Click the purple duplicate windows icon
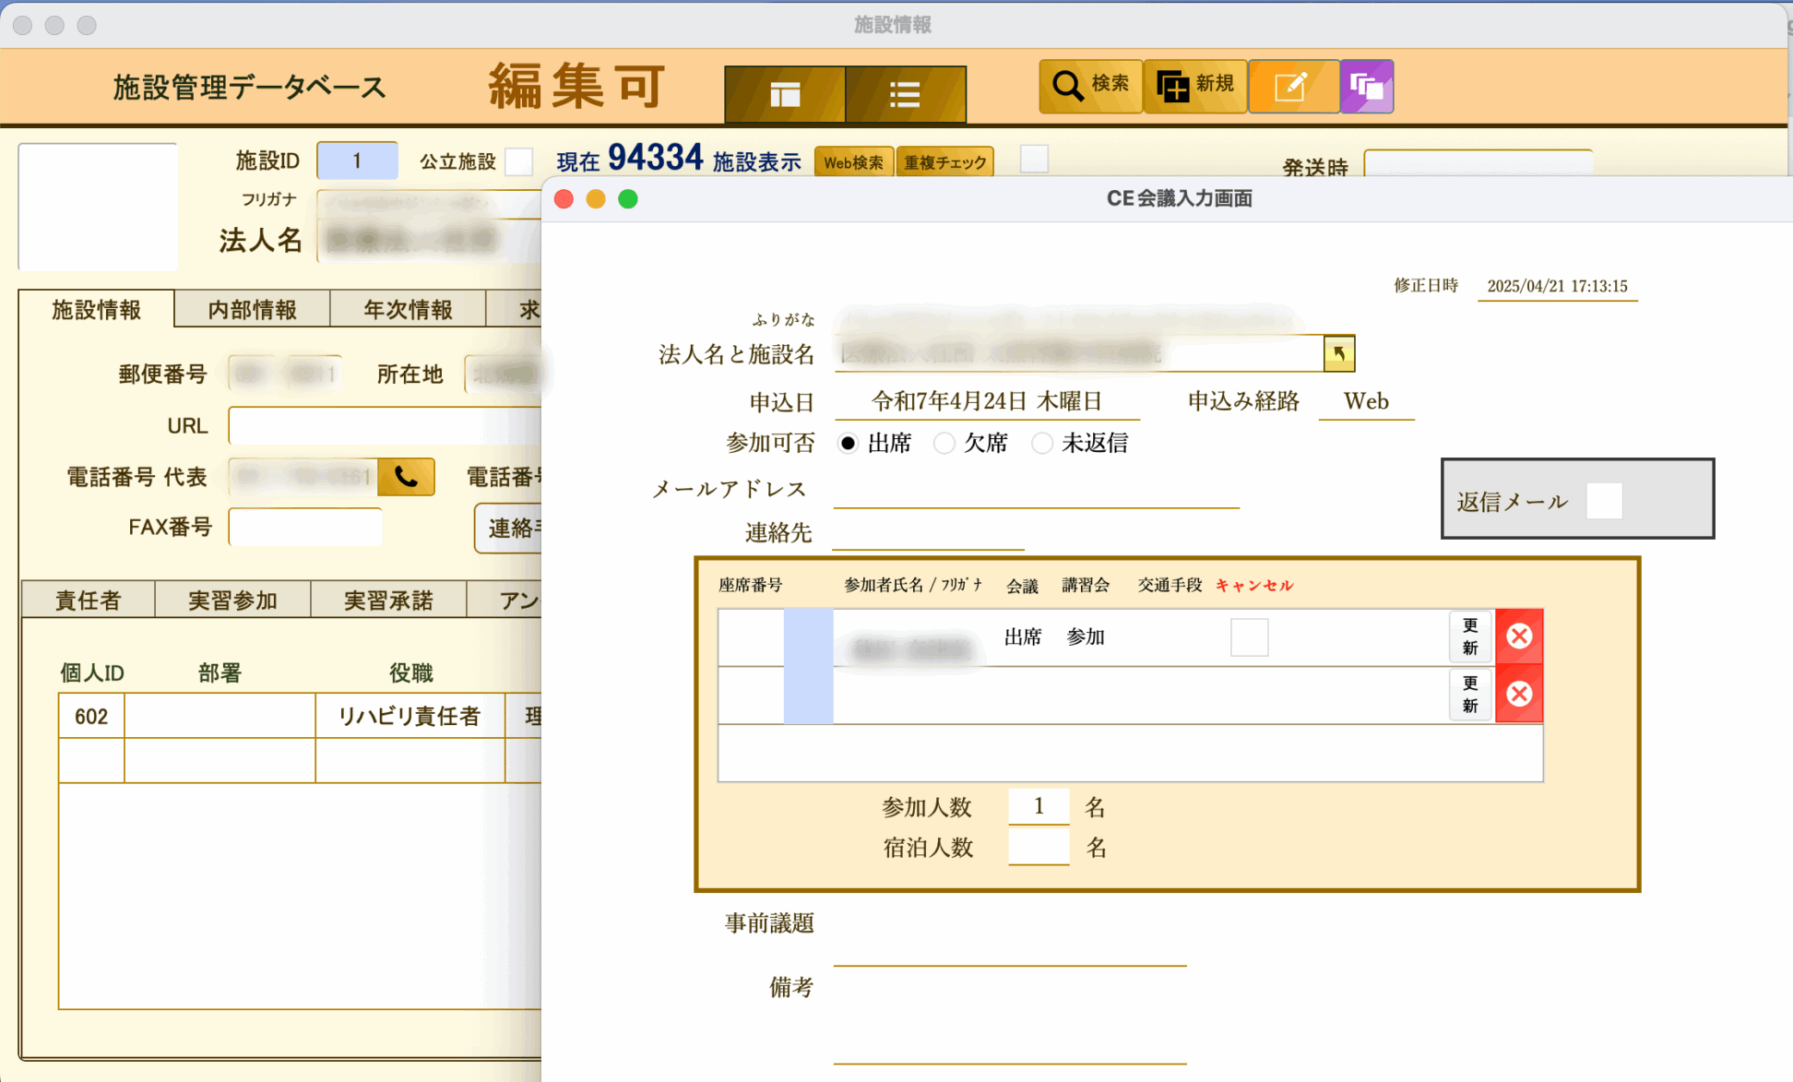Viewport: 1793px width, 1082px height. pyautogui.click(x=1367, y=87)
